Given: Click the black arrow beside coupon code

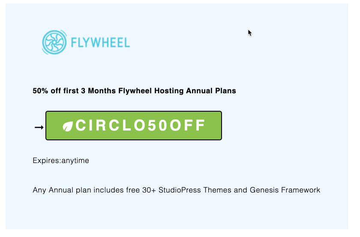Looking at the screenshot, I should coord(39,127).
